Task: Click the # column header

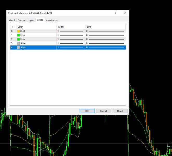Action: [13, 27]
